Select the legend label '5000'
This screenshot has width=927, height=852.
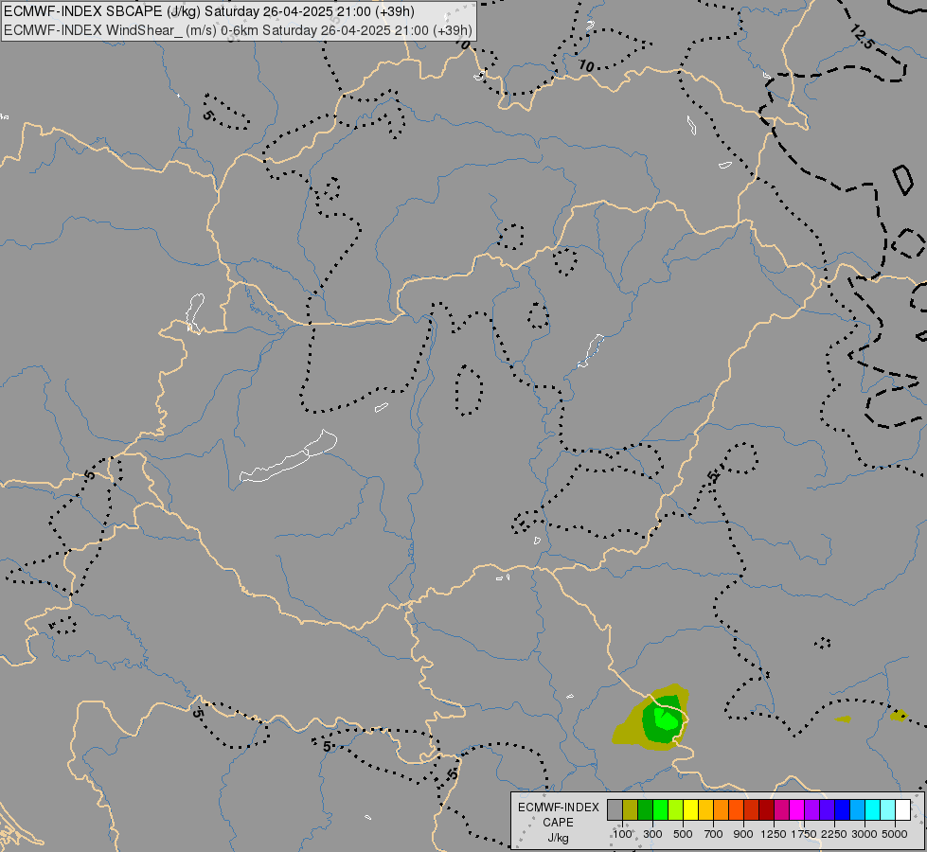tap(895, 834)
